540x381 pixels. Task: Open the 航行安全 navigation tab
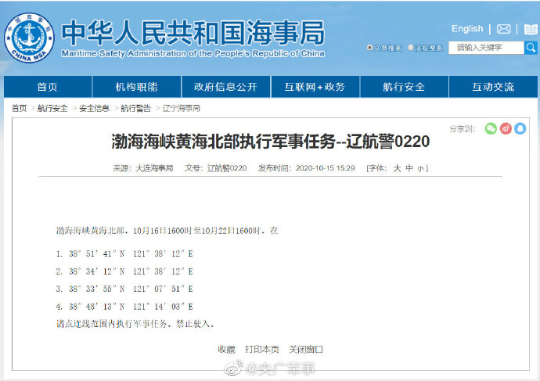pyautogui.click(x=404, y=87)
